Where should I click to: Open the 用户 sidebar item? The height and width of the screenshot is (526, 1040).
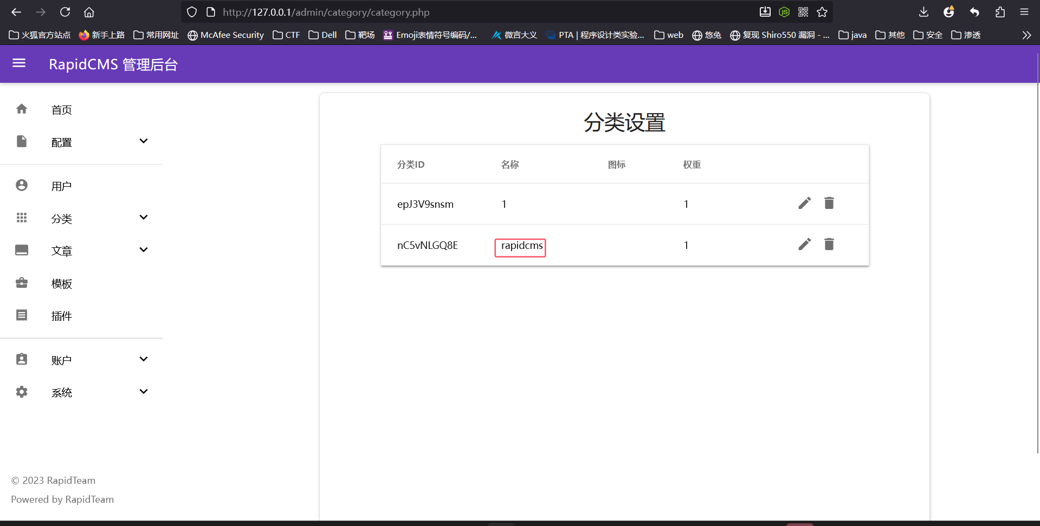click(61, 186)
